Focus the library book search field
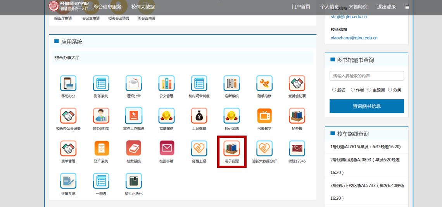The height and width of the screenshot is (207, 442). [366, 76]
